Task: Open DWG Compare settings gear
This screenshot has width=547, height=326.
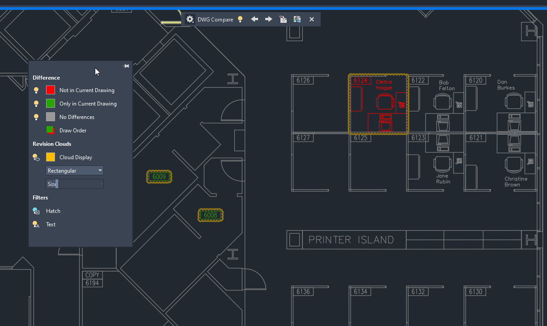Action: click(x=190, y=19)
